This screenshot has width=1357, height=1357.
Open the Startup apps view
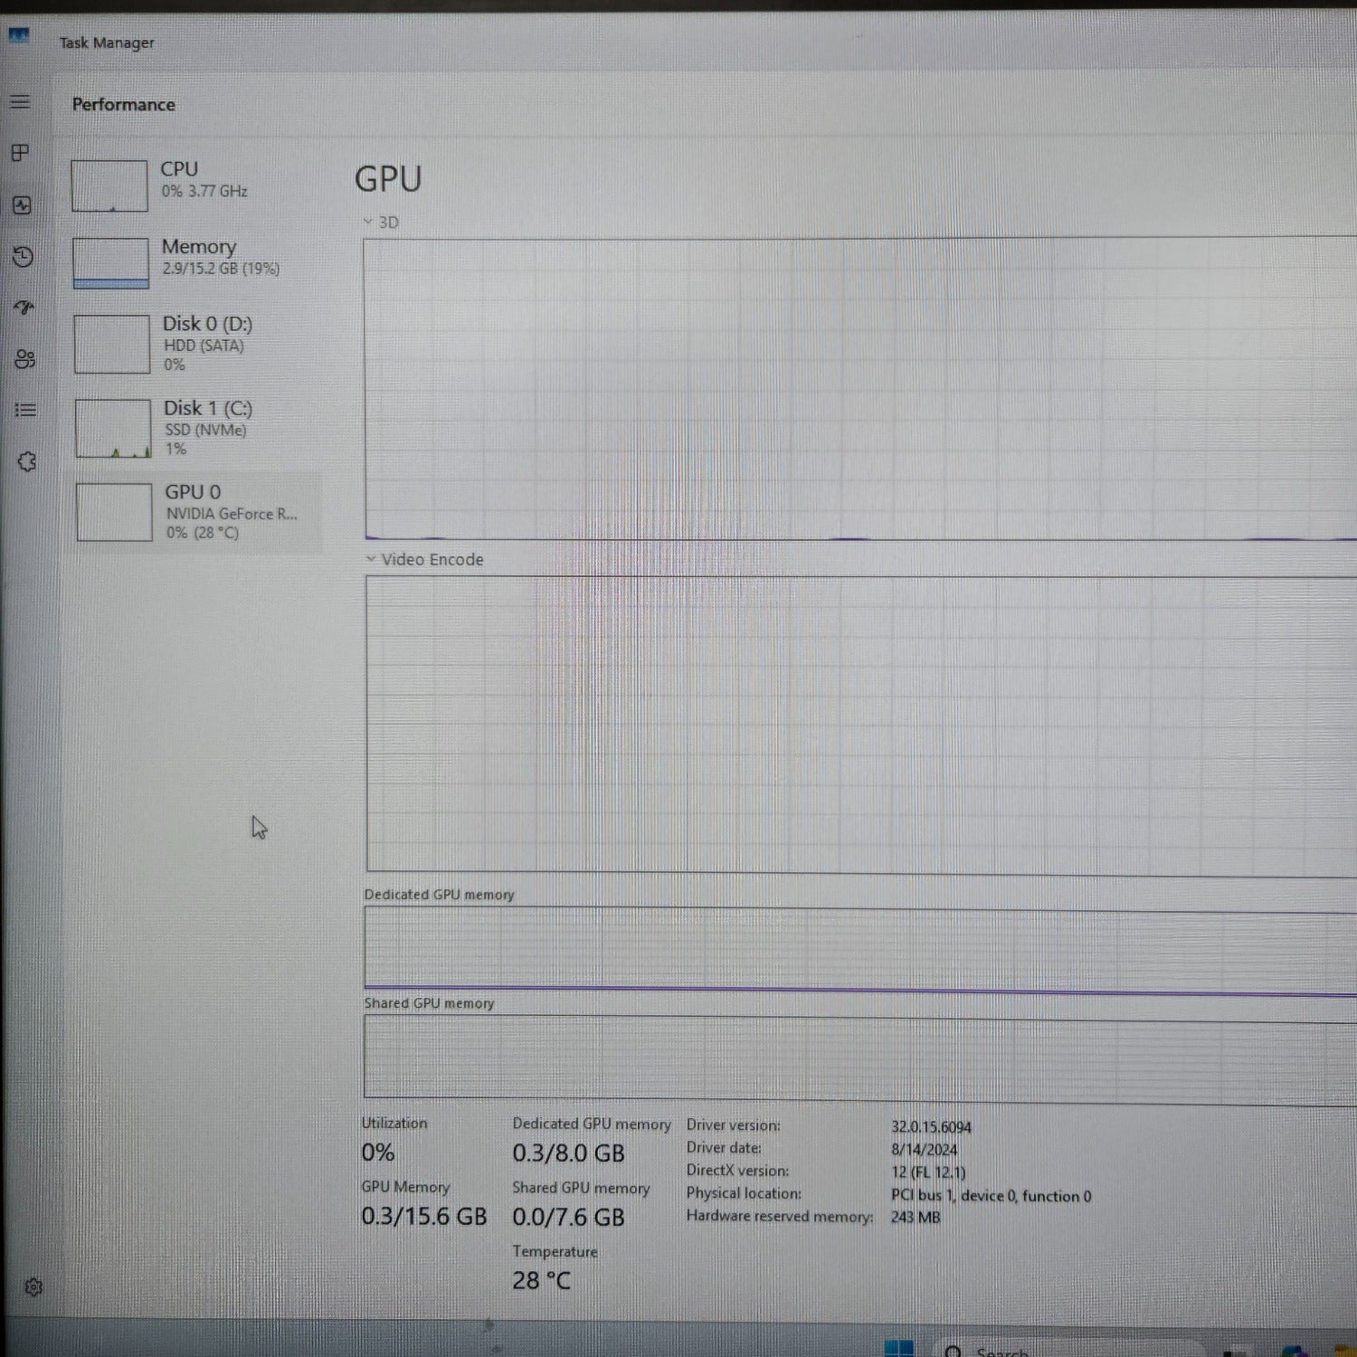[x=23, y=308]
